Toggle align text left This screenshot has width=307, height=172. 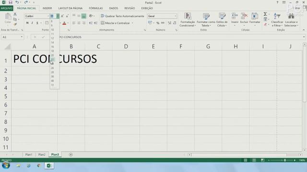[x=74, y=23]
